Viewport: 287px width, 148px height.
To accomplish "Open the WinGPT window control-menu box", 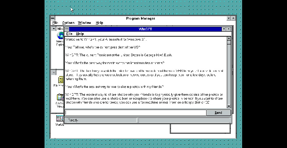I will point(67,29).
